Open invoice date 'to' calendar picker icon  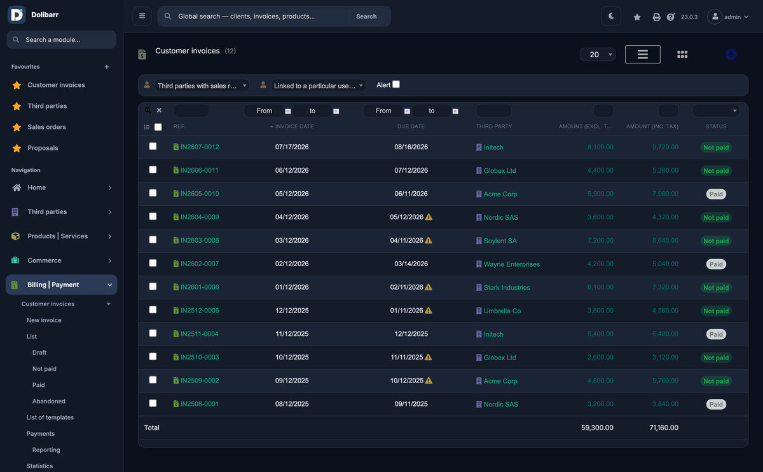(336, 111)
